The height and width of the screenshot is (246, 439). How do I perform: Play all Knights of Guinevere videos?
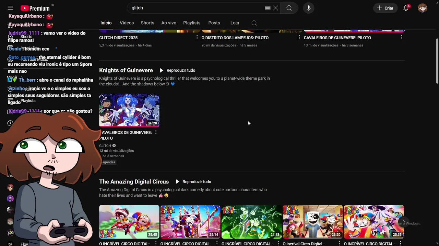point(177,70)
